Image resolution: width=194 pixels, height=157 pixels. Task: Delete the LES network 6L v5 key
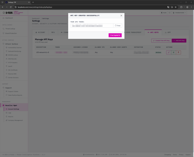pyautogui.click(x=178, y=52)
